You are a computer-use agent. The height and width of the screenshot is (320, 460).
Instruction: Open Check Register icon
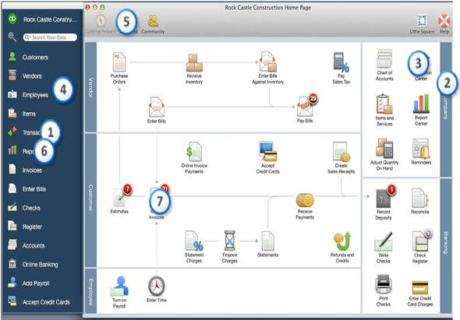point(419,241)
